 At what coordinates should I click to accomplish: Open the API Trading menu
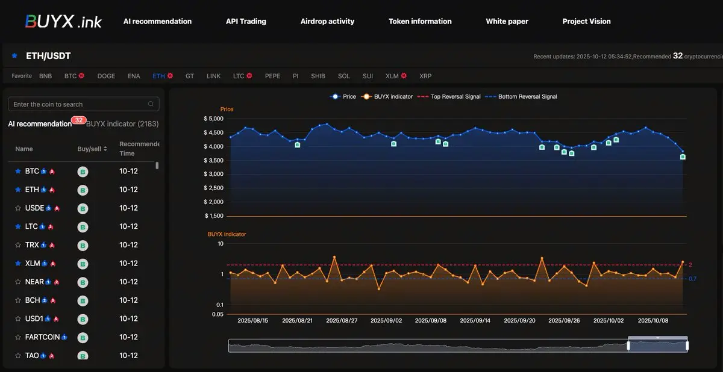246,22
